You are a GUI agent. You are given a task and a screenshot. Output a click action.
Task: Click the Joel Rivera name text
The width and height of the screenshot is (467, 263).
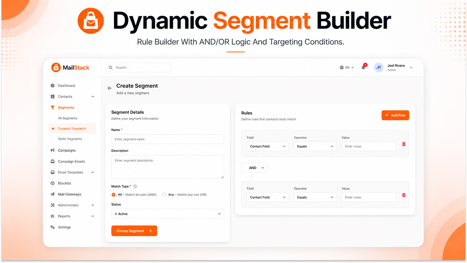point(396,65)
